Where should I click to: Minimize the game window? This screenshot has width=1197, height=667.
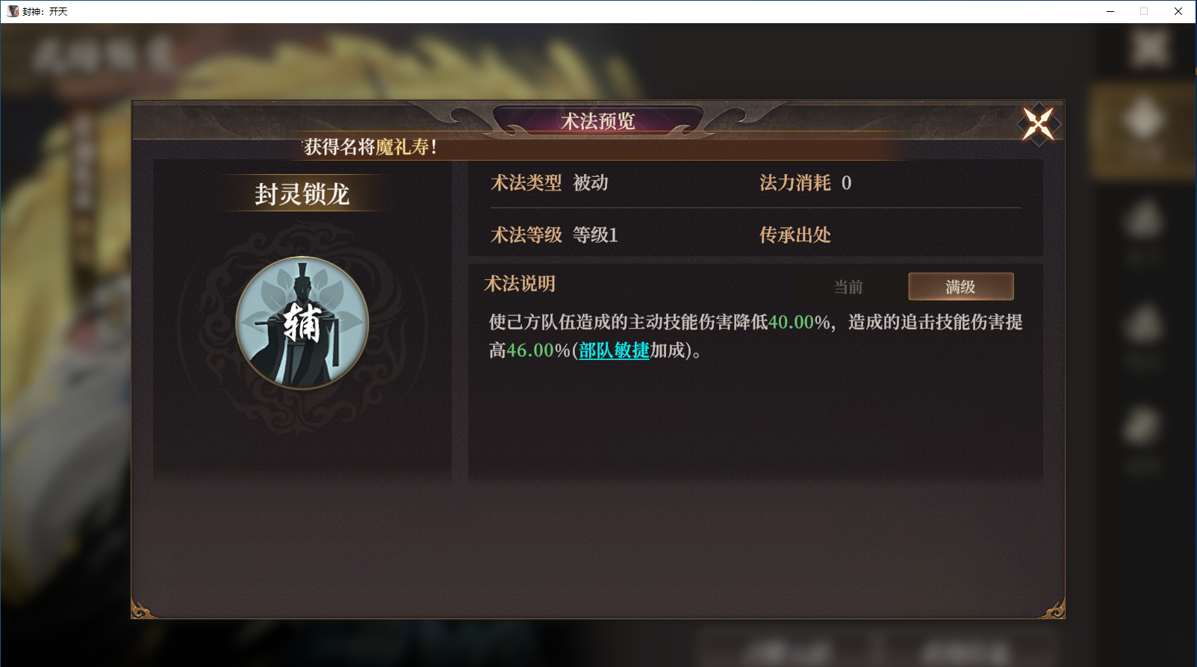tap(1110, 11)
